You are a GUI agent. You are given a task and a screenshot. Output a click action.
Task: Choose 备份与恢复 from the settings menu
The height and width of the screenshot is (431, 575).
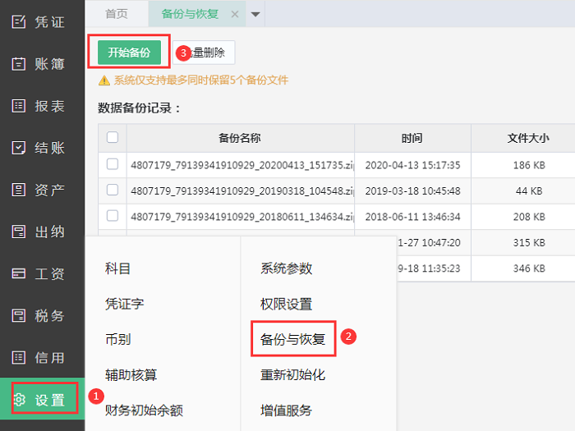click(292, 339)
